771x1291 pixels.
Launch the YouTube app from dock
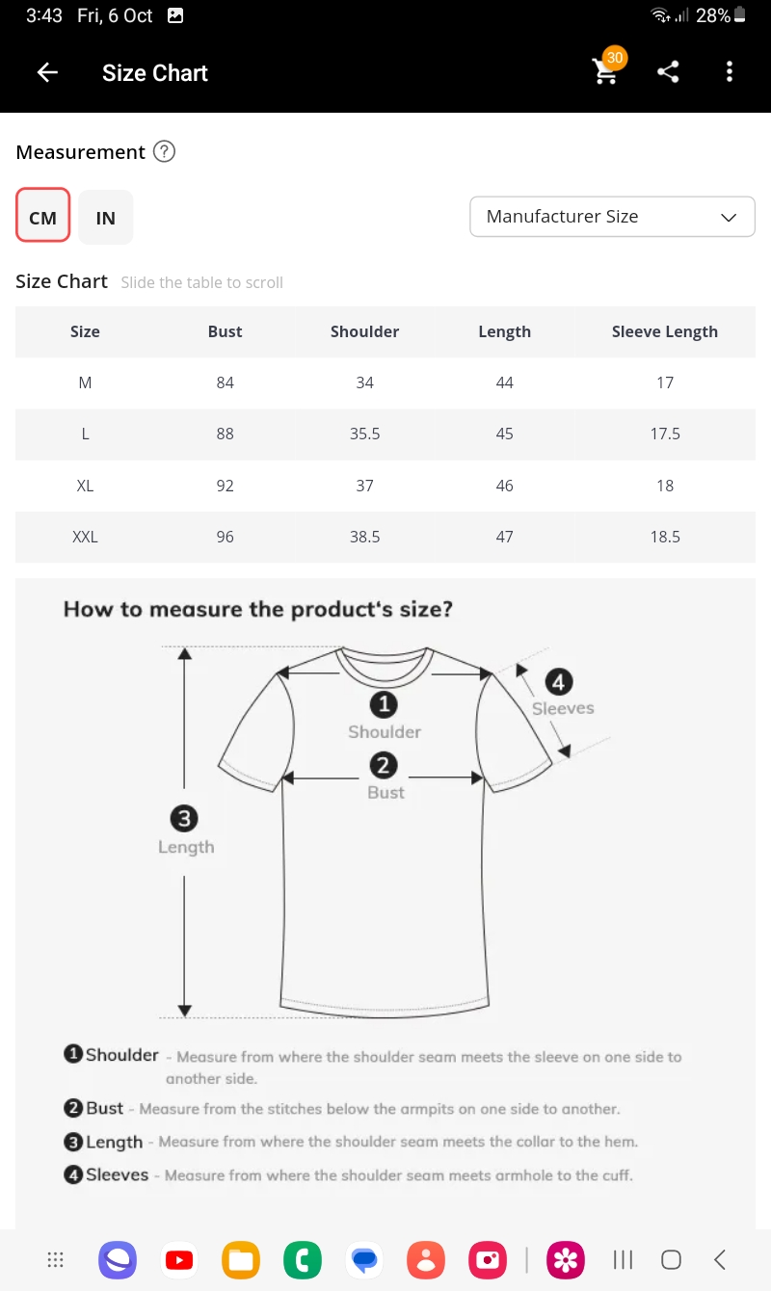[179, 1259]
